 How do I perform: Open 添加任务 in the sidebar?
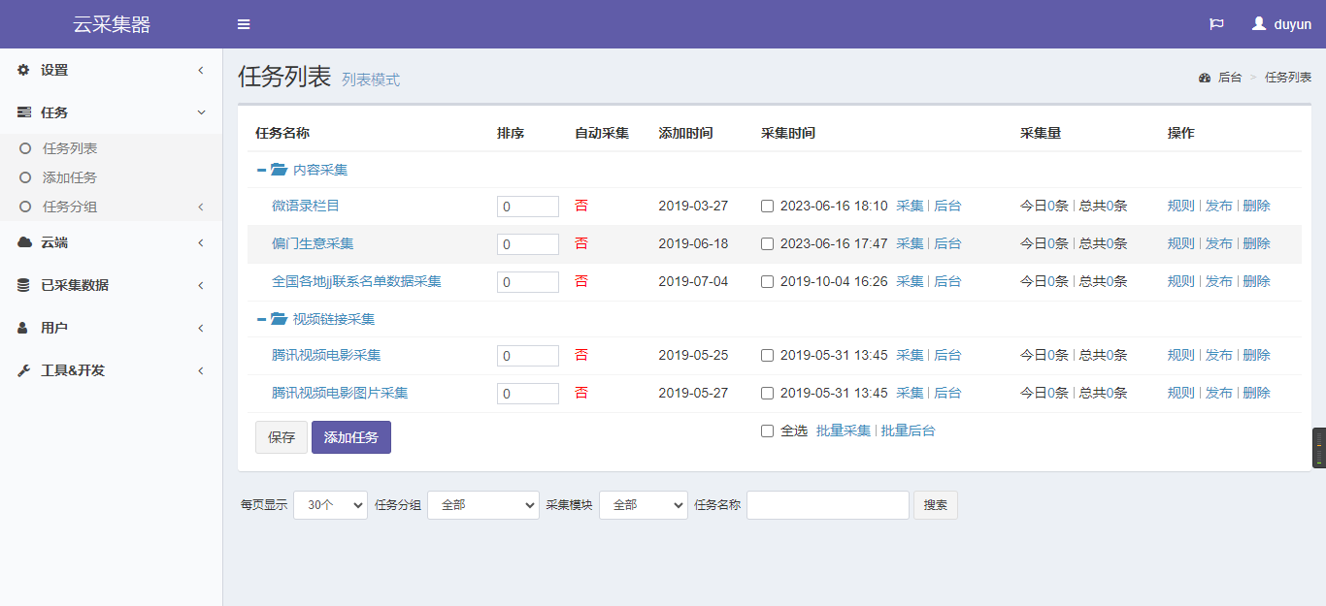(70, 178)
